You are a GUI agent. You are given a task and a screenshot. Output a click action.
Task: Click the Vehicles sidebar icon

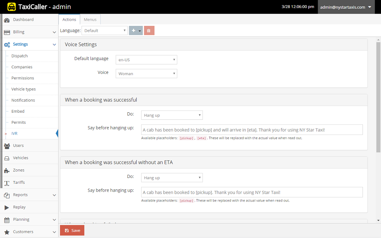7,157
